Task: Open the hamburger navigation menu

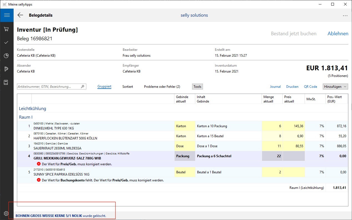Action: (x=7, y=15)
